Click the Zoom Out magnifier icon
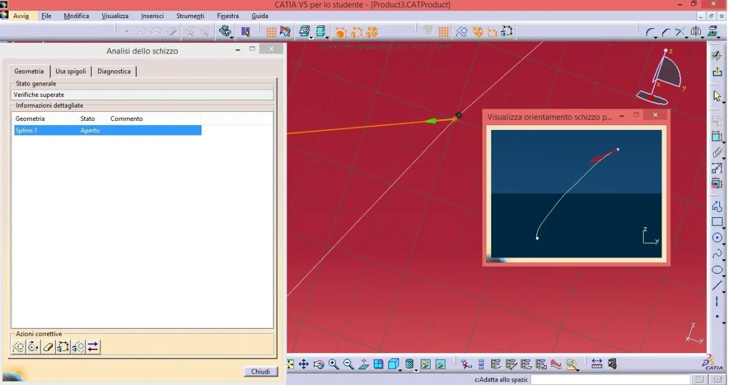This screenshot has height=385, width=729. (x=349, y=364)
